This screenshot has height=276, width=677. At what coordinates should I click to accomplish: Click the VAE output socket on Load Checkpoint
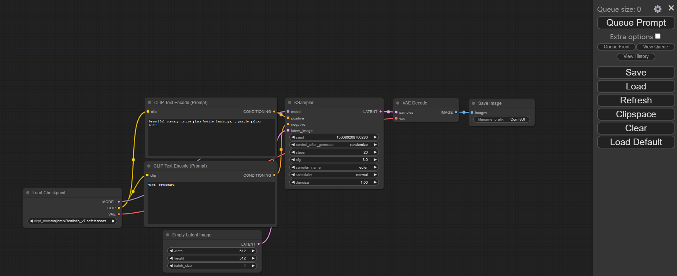[x=119, y=214]
